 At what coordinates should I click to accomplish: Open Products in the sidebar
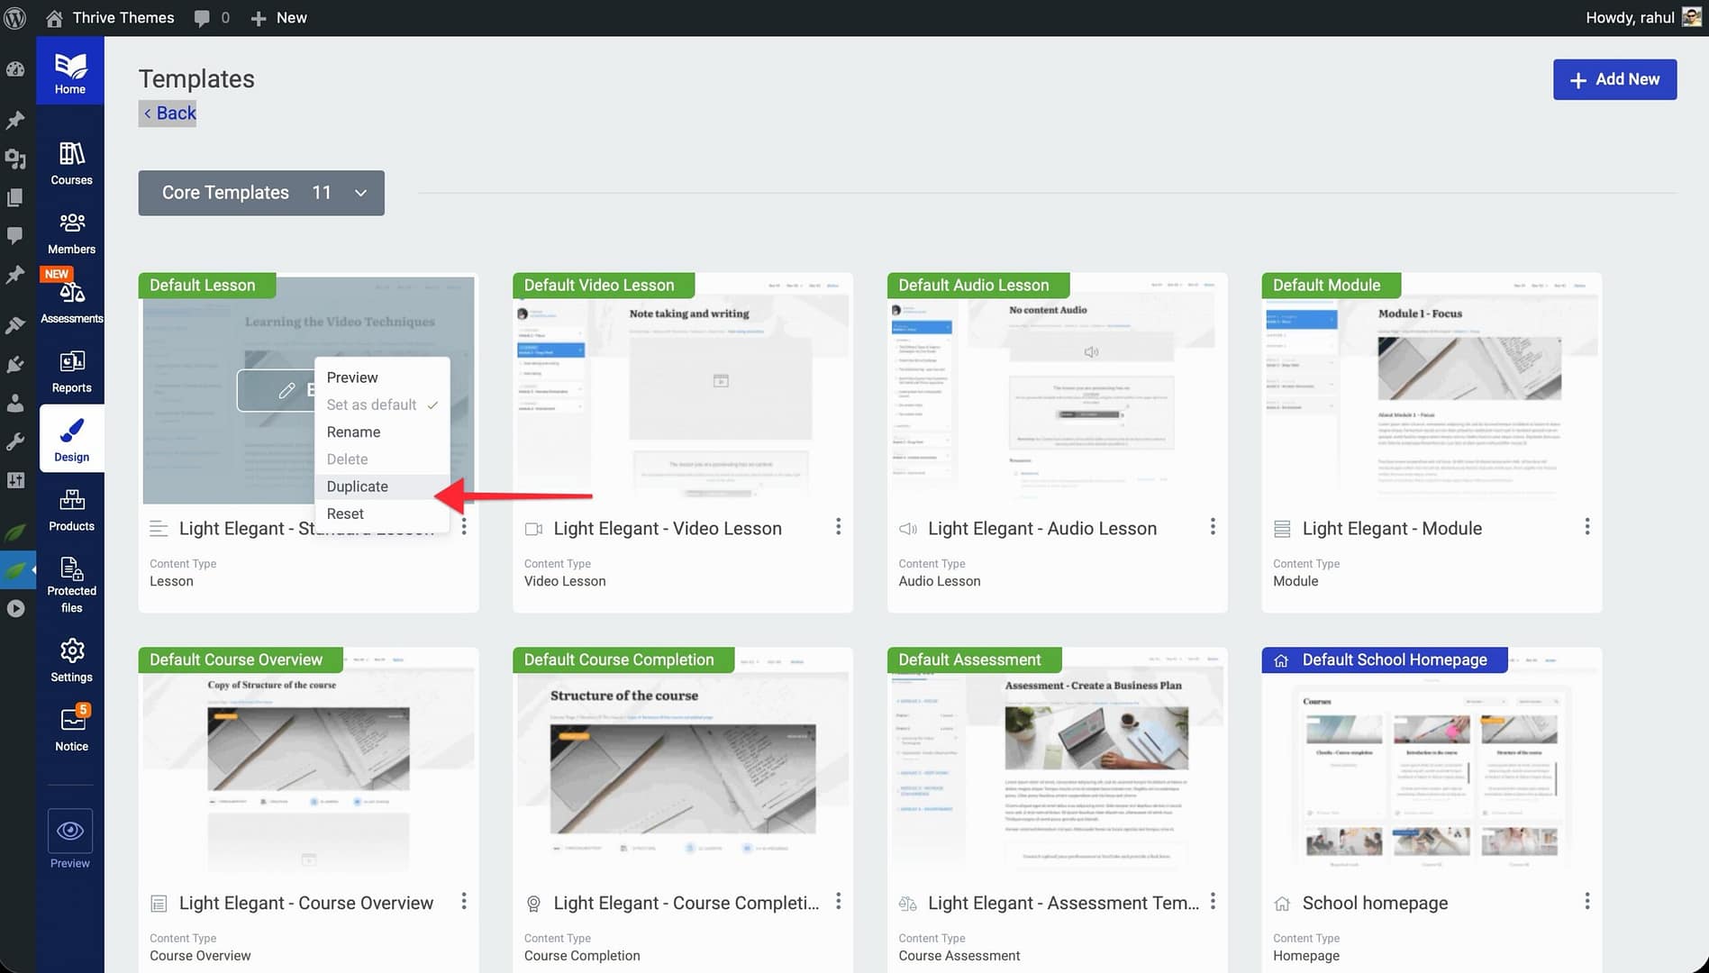(71, 510)
